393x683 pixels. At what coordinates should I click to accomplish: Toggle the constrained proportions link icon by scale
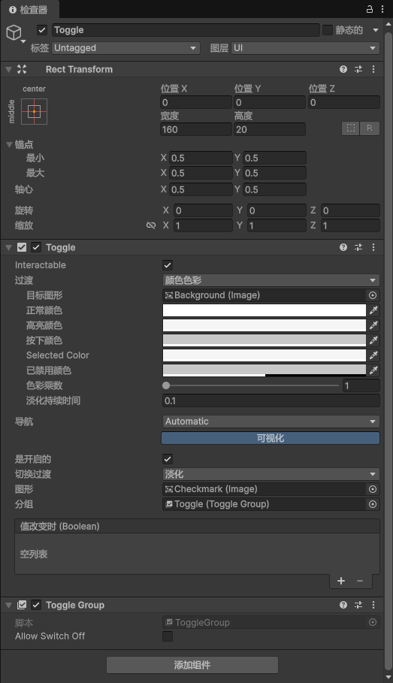click(x=151, y=225)
